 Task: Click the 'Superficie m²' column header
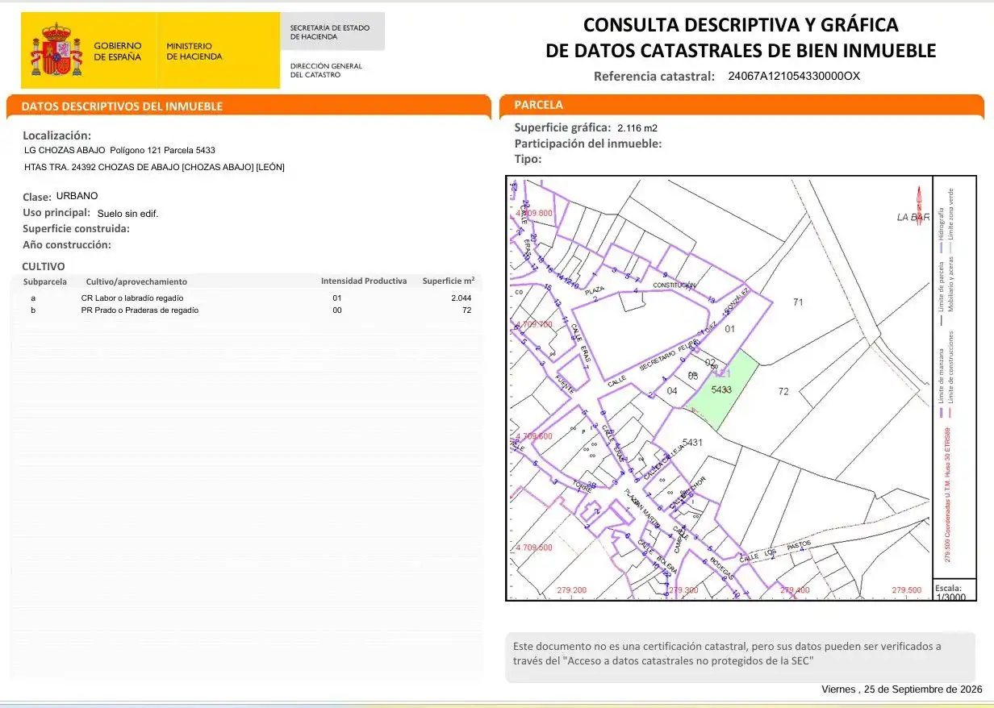click(x=449, y=281)
